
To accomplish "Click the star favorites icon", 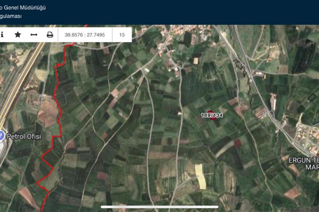I will tap(18, 34).
